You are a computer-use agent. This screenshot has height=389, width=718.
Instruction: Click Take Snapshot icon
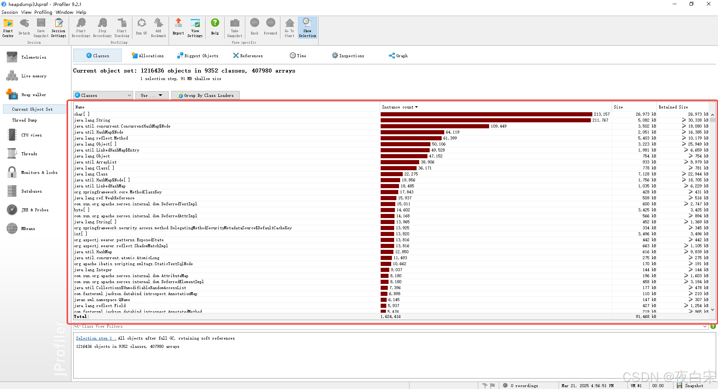tap(234, 28)
